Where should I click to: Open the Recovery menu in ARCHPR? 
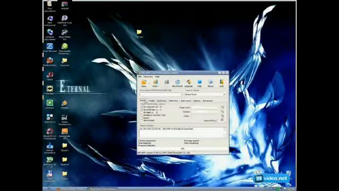click(148, 76)
